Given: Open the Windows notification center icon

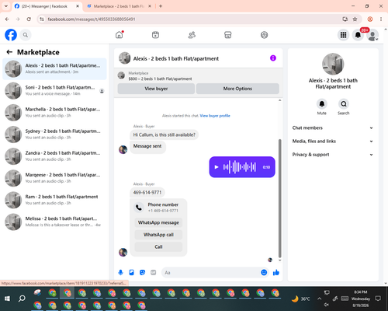Looking at the screenshot, I should (x=378, y=299).
